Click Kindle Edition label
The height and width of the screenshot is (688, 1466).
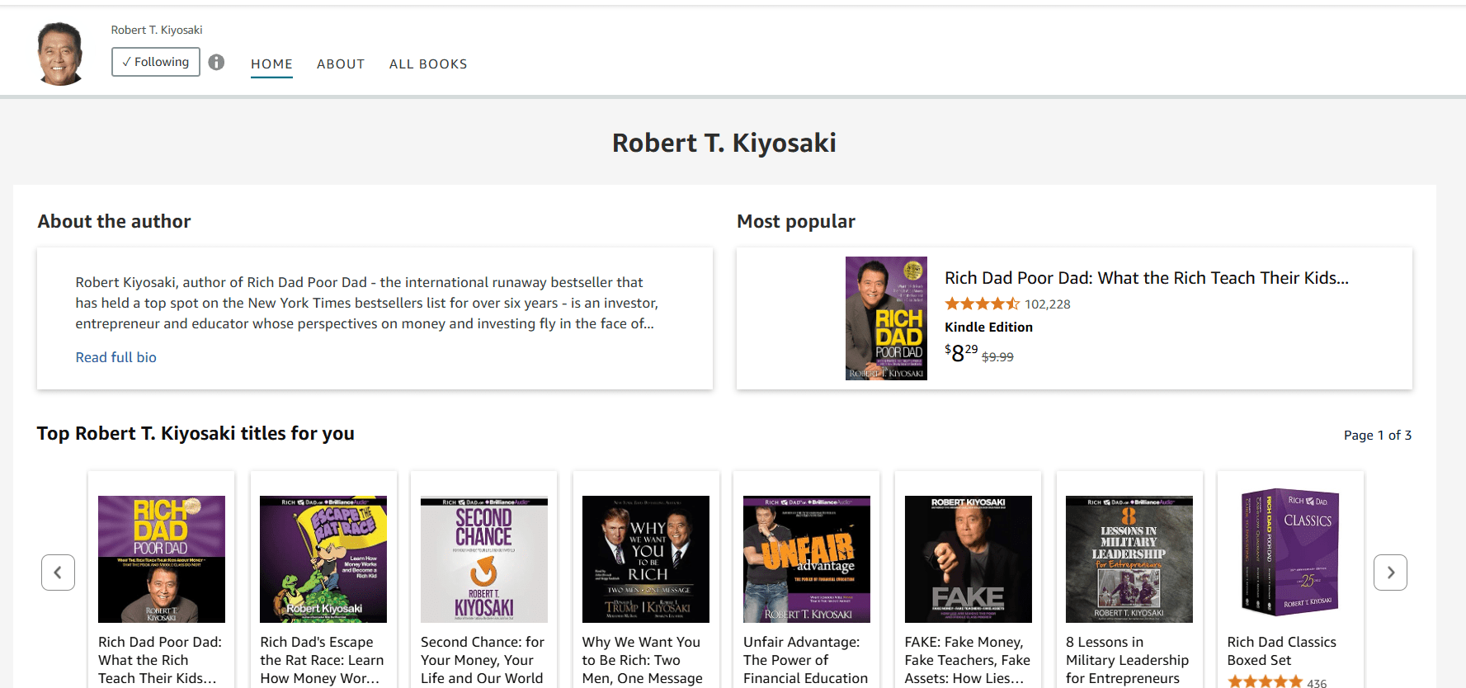coord(988,327)
